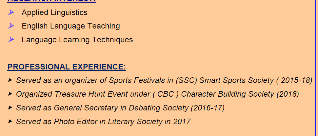The width and height of the screenshot is (318, 136).
Task: Click the Applied Linguistics text
Action: click(x=54, y=12)
